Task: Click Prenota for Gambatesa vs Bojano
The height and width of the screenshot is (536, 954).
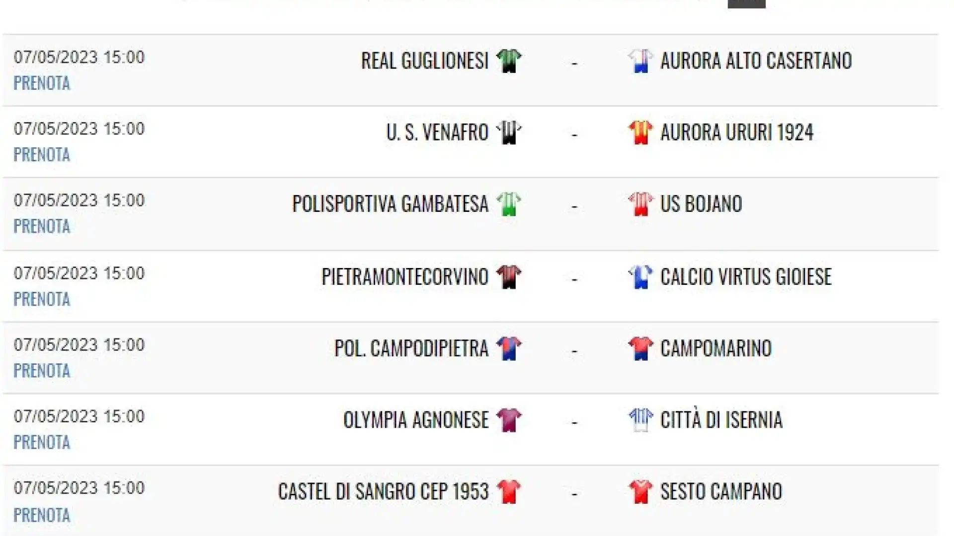Action: tap(42, 226)
